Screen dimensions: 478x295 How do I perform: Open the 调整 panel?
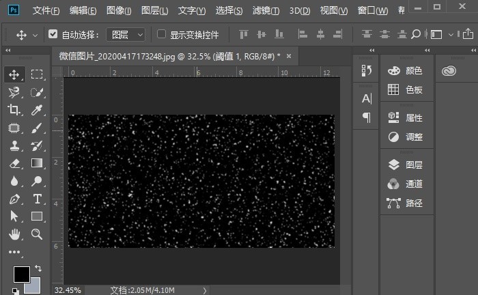pyautogui.click(x=406, y=137)
